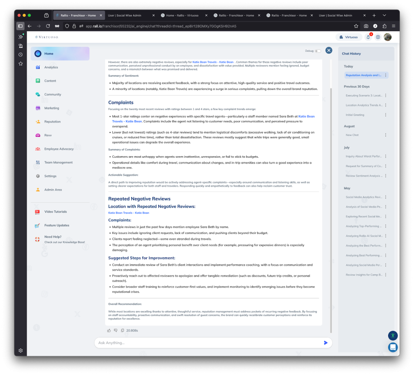Open the notifications bell icon
This screenshot has height=375, width=414.
[x=368, y=37]
